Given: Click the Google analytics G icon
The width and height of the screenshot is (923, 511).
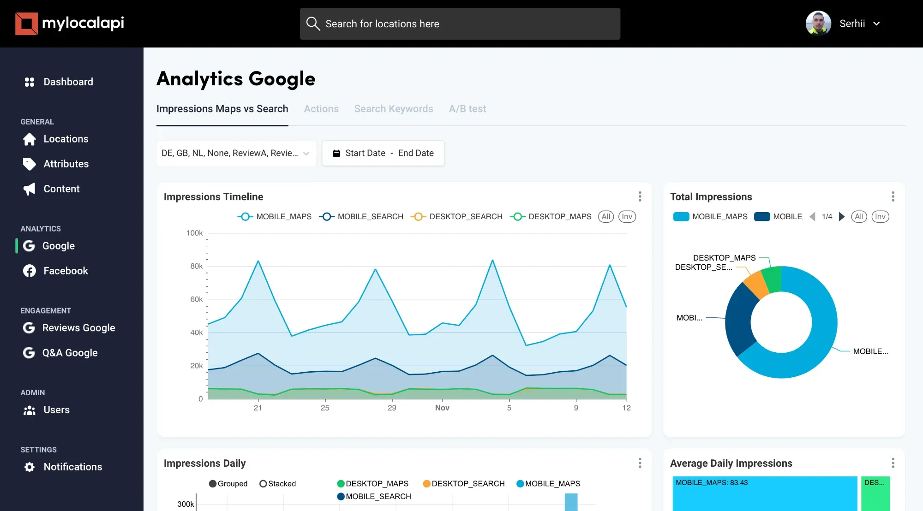Looking at the screenshot, I should pos(29,246).
